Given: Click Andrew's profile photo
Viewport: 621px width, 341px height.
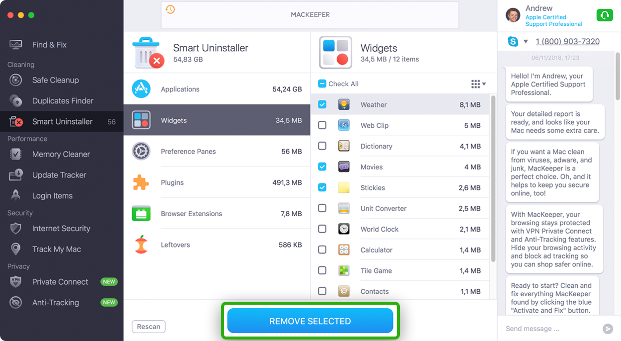Looking at the screenshot, I should click(513, 15).
